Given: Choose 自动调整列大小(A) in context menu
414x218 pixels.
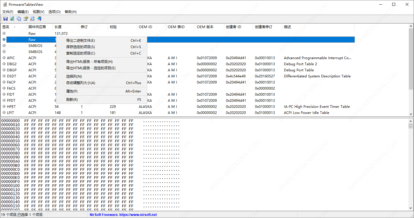Looking at the screenshot, I should point(102,83).
